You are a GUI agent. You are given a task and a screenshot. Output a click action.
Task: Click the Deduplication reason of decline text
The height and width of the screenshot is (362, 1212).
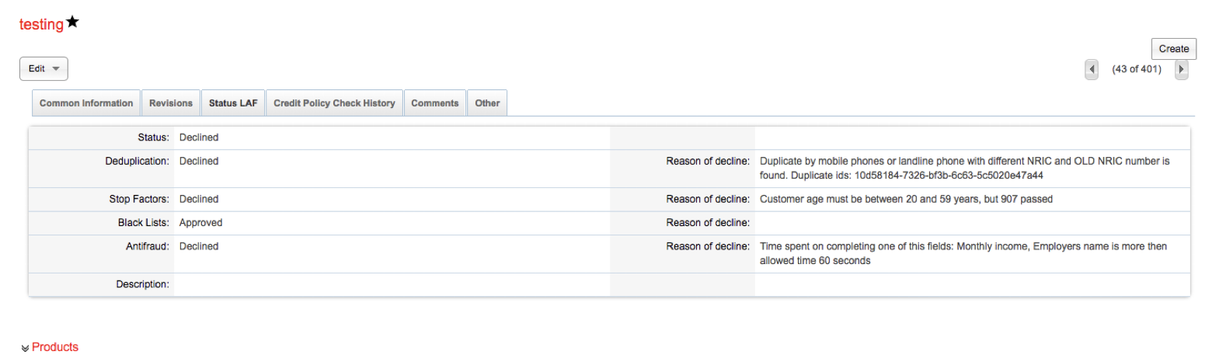tap(963, 169)
